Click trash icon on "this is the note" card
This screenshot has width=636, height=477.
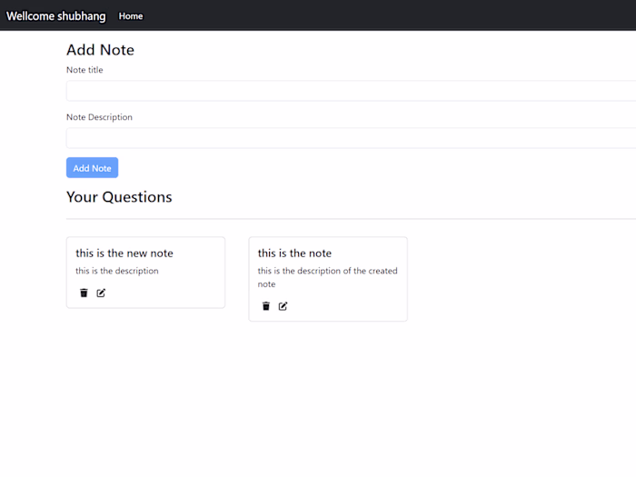266,306
